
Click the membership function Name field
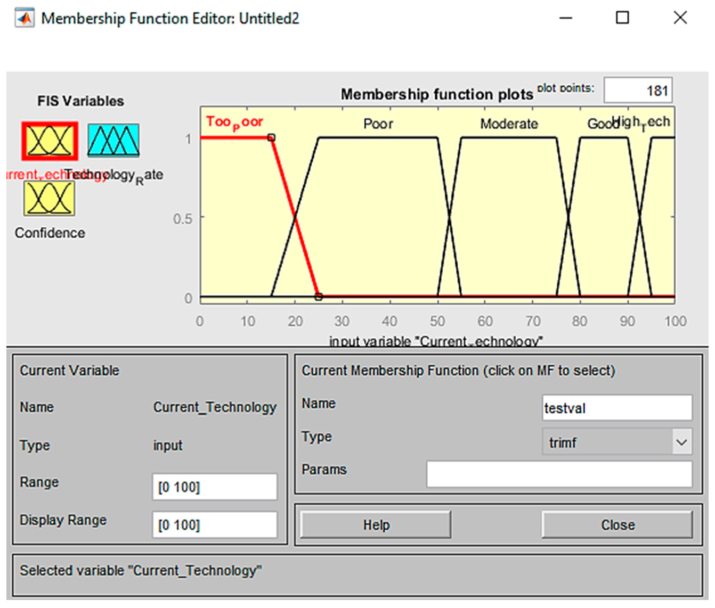tap(617, 408)
